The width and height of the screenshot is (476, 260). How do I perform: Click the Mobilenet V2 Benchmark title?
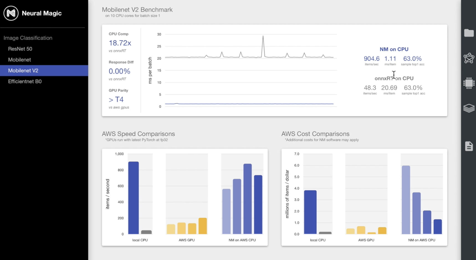137,10
